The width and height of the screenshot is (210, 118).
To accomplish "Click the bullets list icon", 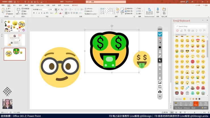I will click(66, 10).
